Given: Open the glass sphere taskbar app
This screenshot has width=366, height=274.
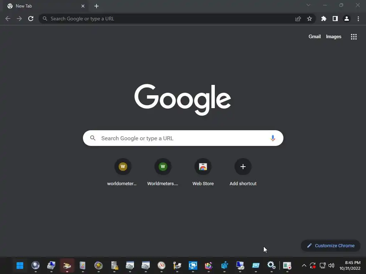Looking at the screenshot, I should [x=35, y=265].
